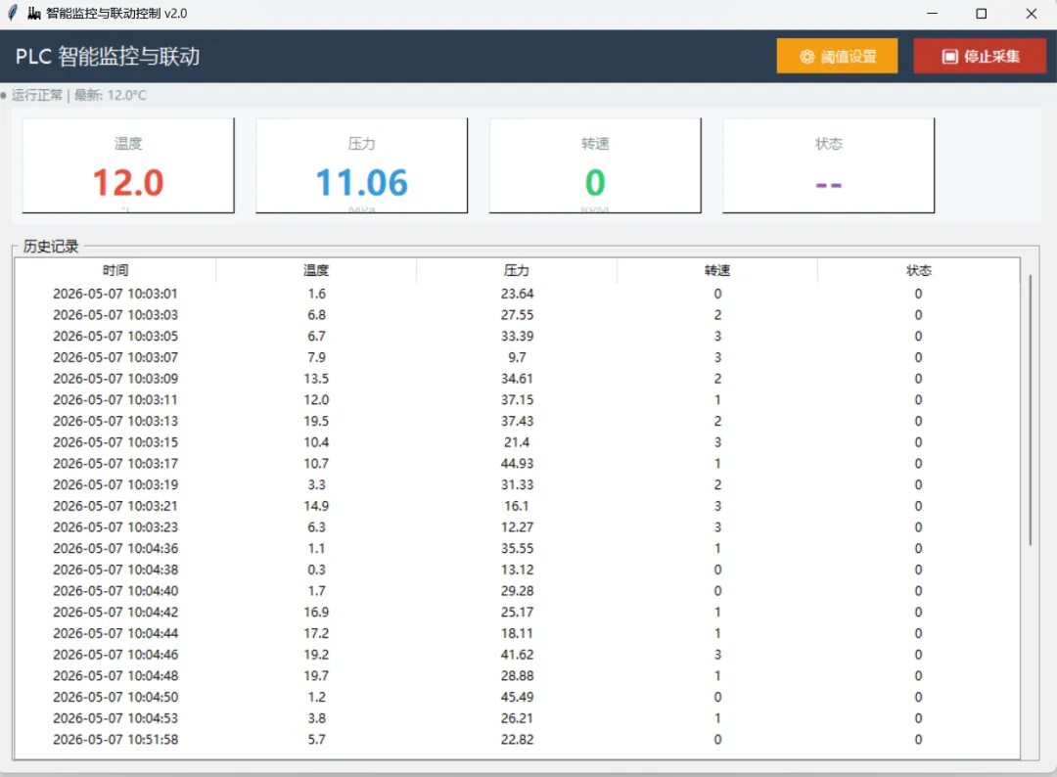Click pressure value 44.93 in history table
The width and height of the screenshot is (1057, 777).
pyautogui.click(x=517, y=464)
